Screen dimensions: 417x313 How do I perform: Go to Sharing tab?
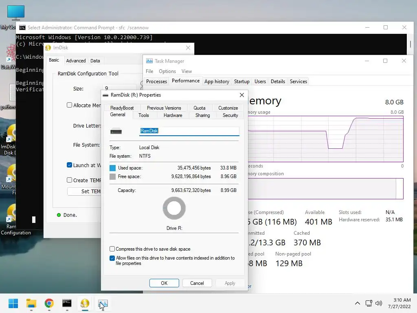pyautogui.click(x=203, y=115)
